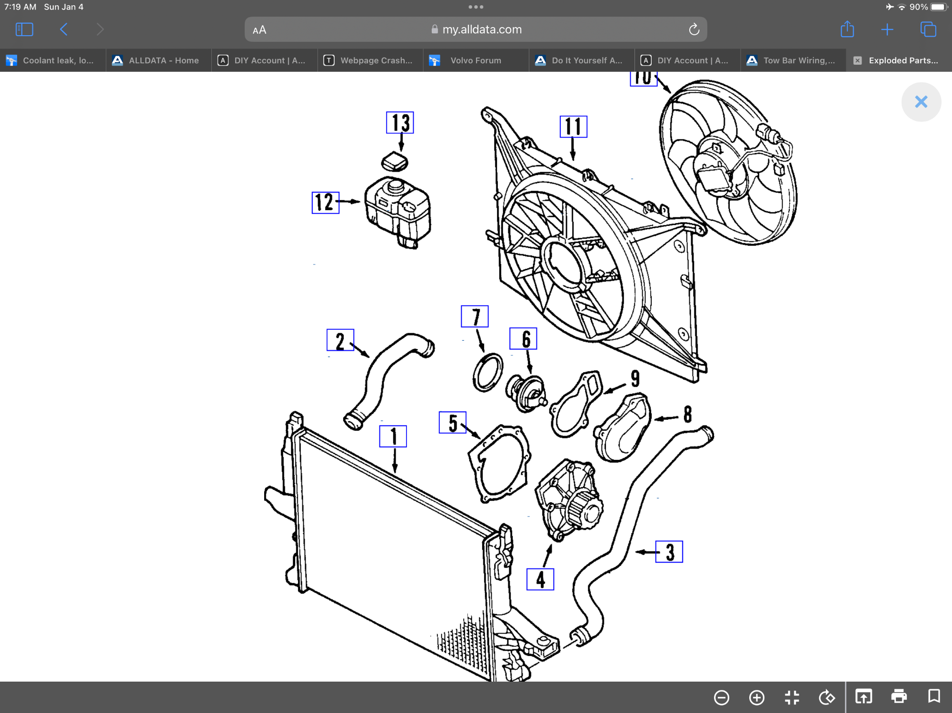952x713 pixels.
Task: Switch to the ALLDATA - Home tab
Action: [x=159, y=60]
